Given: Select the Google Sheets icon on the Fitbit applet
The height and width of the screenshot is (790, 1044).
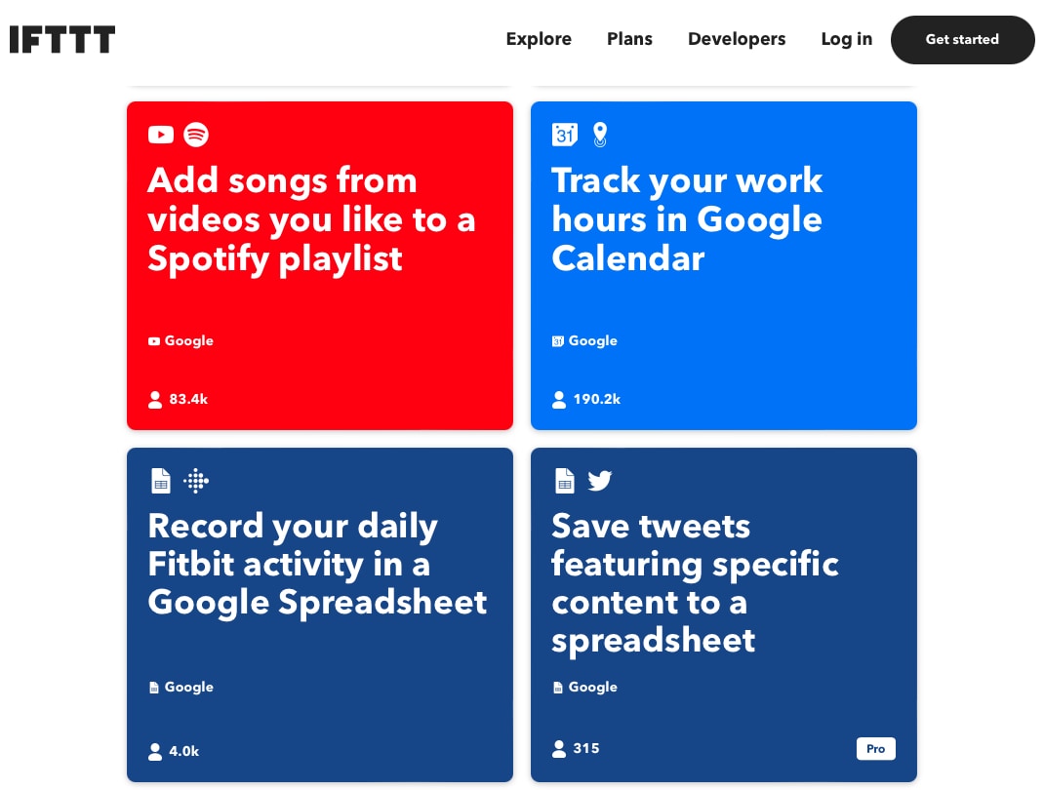Looking at the screenshot, I should 161,480.
